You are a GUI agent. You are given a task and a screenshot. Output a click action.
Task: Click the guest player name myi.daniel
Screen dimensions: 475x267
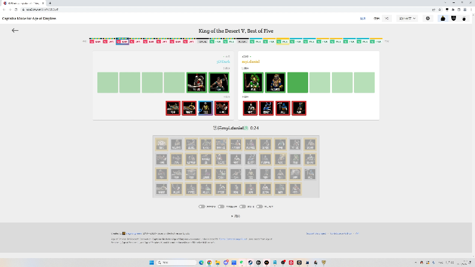pos(251,62)
